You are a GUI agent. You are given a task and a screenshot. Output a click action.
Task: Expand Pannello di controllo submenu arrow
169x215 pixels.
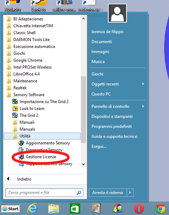pos(143,106)
